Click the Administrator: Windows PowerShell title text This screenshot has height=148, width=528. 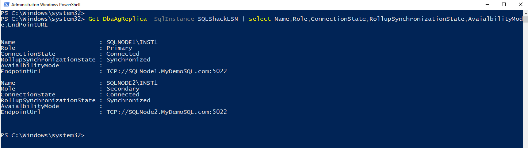pyautogui.click(x=46, y=5)
